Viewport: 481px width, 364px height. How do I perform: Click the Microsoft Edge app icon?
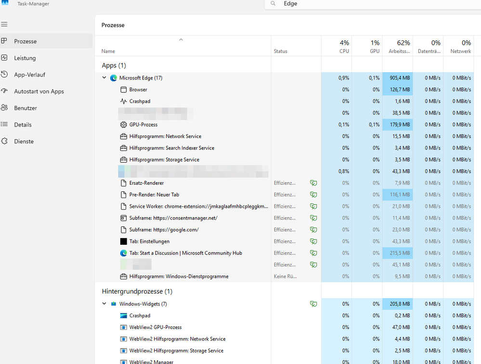[x=114, y=78]
